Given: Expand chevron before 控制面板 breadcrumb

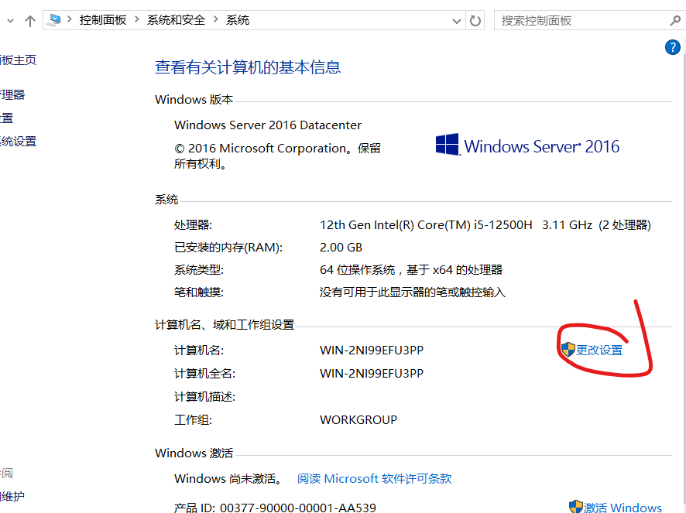Looking at the screenshot, I should coord(70,19).
